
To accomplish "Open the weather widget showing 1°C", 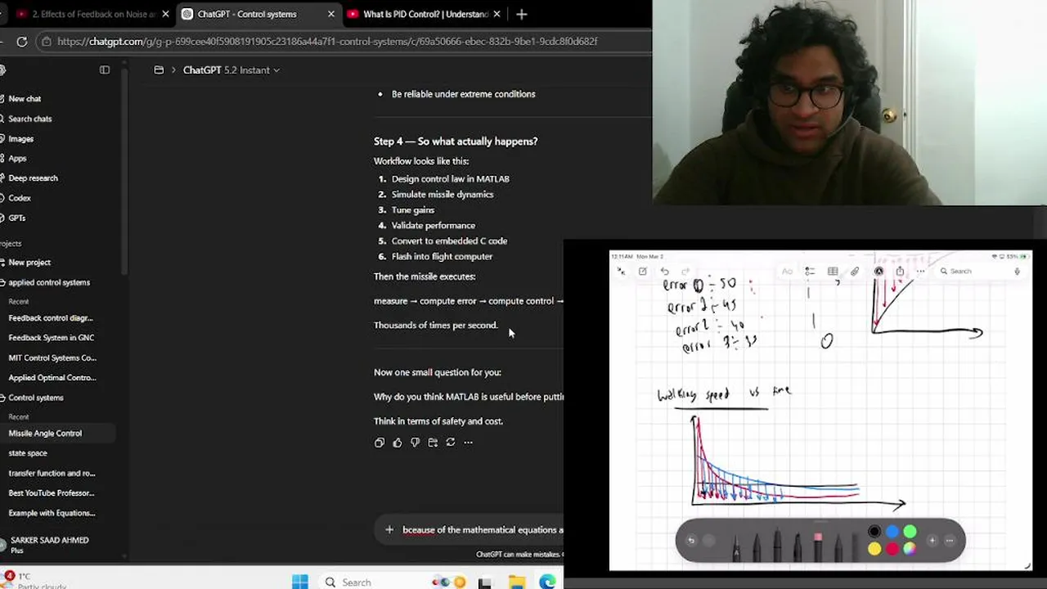I will point(34,581).
